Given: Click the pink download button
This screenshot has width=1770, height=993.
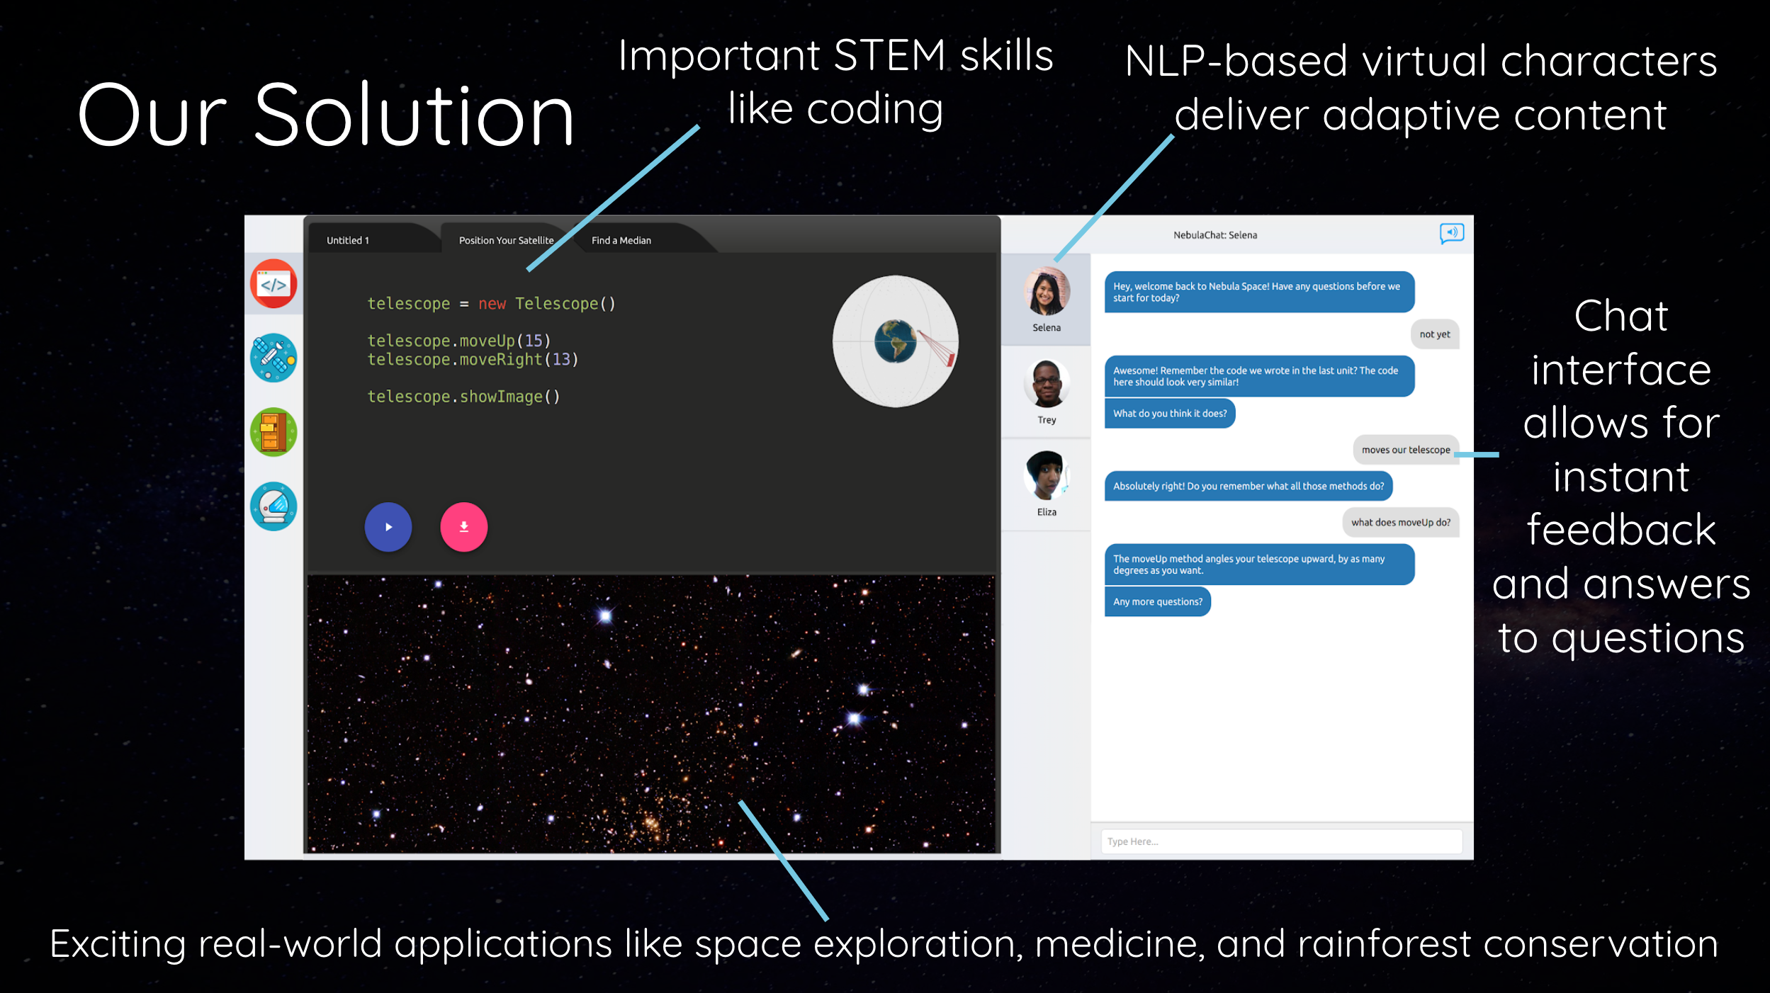Looking at the screenshot, I should 463,526.
